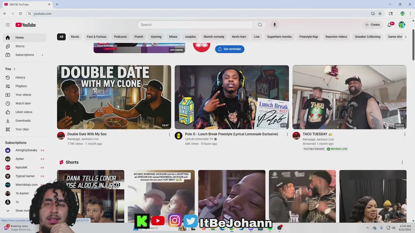The image size is (415, 233).
Task: Open Subscriptions in sidebar
Action: pyautogui.click(x=25, y=55)
